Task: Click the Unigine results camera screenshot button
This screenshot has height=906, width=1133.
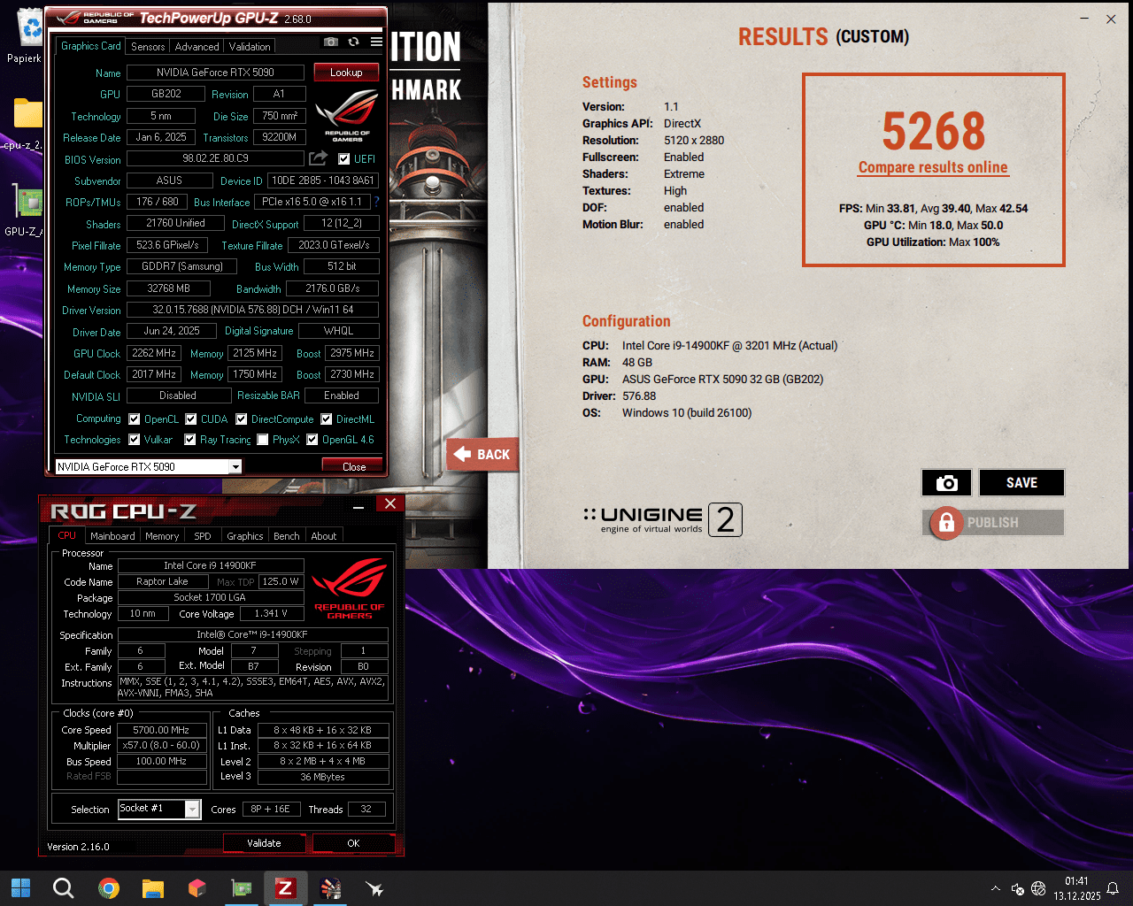Action: [x=946, y=483]
